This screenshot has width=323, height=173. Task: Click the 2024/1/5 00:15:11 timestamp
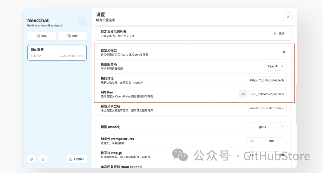click(71, 56)
